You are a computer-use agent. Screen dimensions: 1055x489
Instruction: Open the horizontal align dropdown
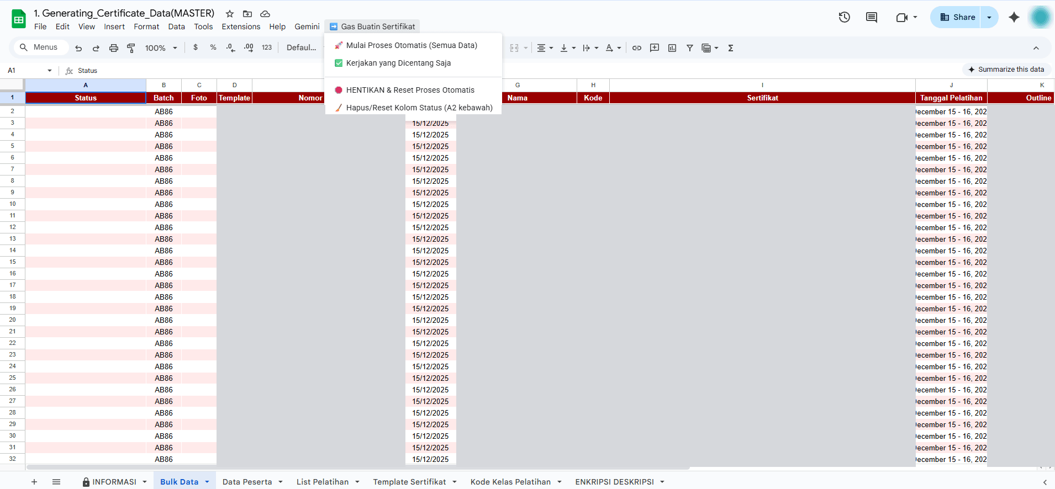545,48
